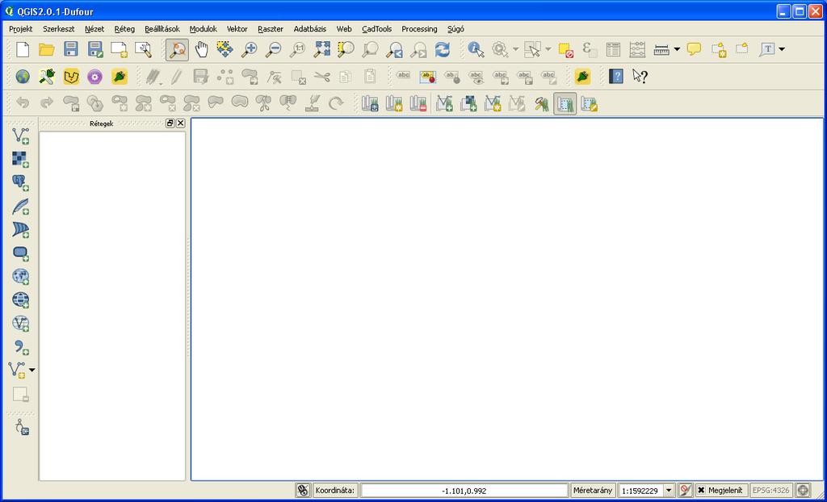Screen dimensions: 827x502
Task: Expand the Text annotation dropdown arrow
Action: 782,49
